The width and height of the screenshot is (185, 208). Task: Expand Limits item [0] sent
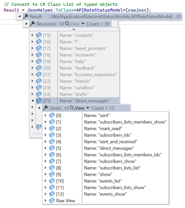tap(45, 115)
